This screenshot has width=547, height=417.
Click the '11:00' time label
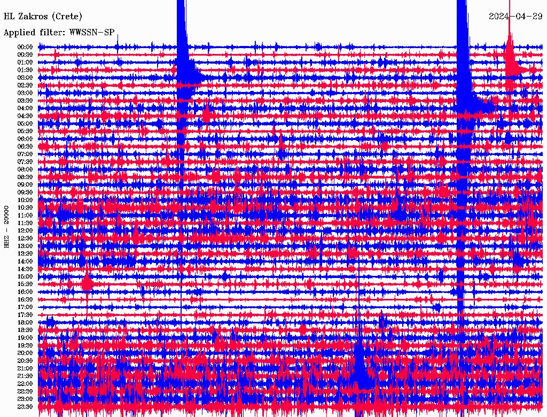[25, 215]
